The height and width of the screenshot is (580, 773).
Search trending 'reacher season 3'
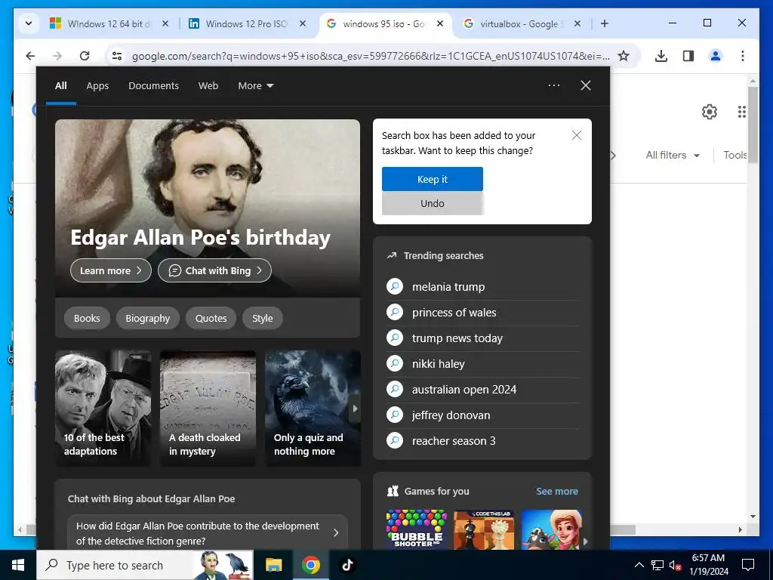coord(482,440)
